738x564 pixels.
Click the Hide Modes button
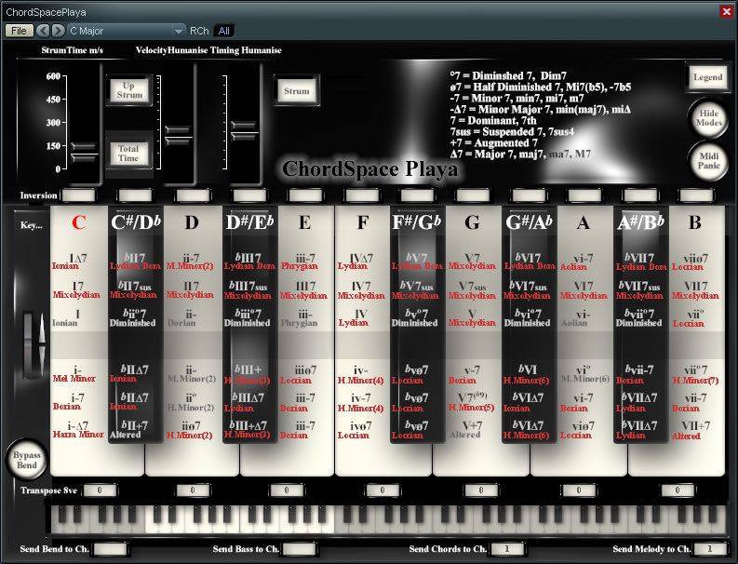click(x=709, y=118)
